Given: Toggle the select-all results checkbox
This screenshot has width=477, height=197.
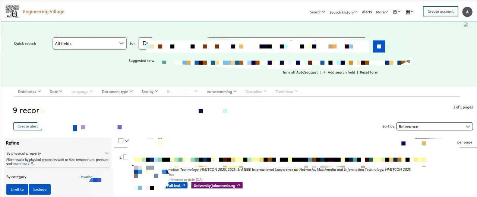Looking at the screenshot, I should [x=121, y=141].
